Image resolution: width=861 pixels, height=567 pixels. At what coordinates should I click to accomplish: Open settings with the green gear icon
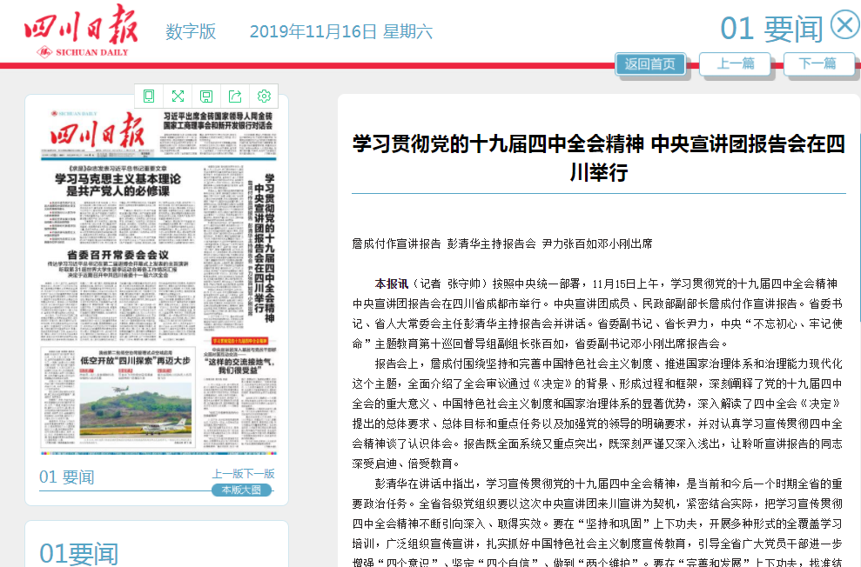[x=264, y=97]
